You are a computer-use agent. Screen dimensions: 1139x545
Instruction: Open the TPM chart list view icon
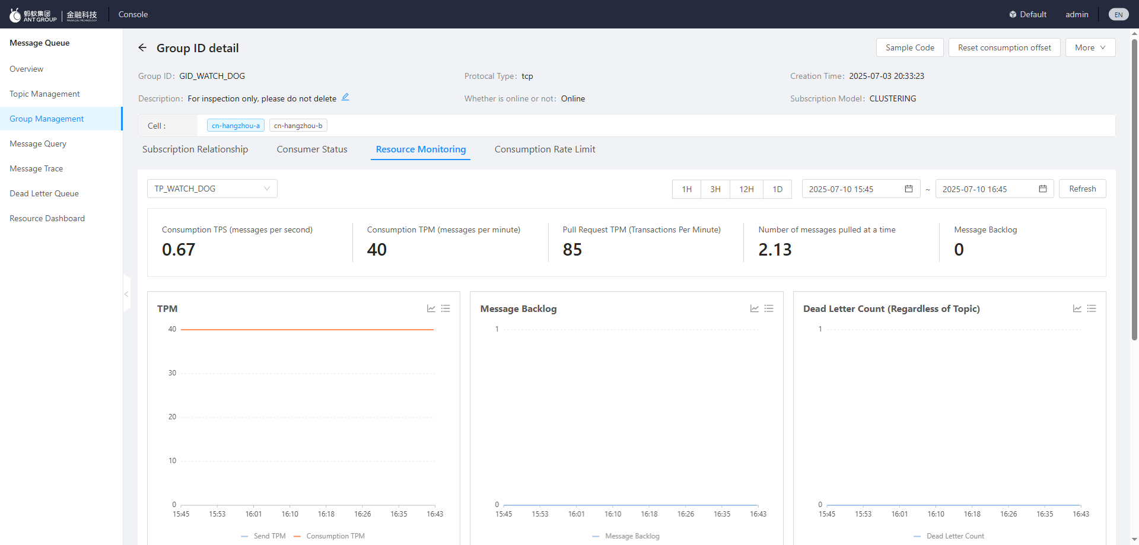(x=446, y=308)
